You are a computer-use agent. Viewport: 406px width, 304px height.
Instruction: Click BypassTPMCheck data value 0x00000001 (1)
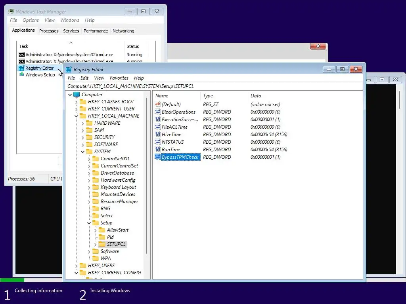(x=265, y=157)
